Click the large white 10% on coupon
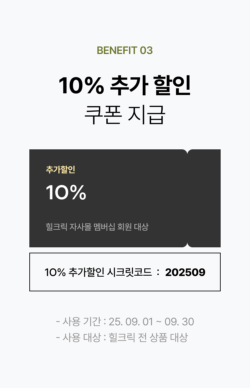The height and width of the screenshot is (388, 250). click(x=66, y=192)
